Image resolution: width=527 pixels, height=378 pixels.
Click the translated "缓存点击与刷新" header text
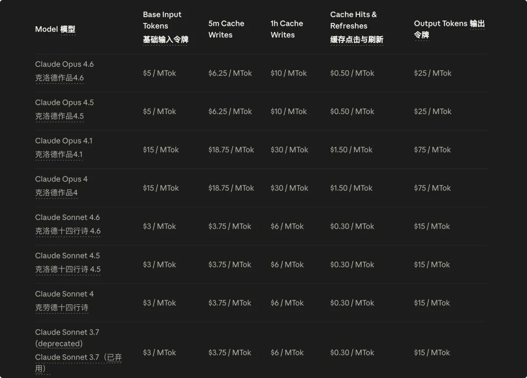(356, 40)
